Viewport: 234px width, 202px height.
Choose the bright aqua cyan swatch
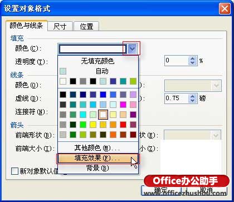pyautogui.click(x=83, y=115)
